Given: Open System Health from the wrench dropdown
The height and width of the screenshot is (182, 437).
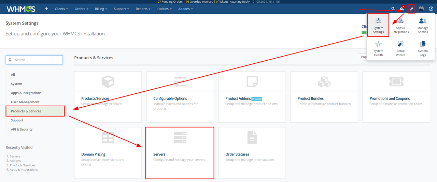Looking at the screenshot, I should coord(378,48).
